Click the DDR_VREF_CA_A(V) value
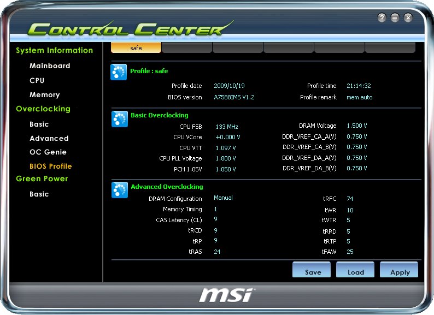Image resolution: width=434 pixels, height=315 pixels. tap(357, 136)
